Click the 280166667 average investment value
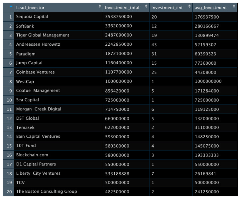This screenshot has height=199, width=241. (207, 26)
